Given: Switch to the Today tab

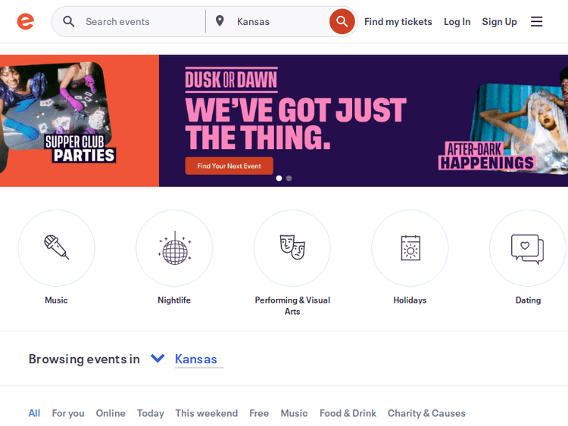Looking at the screenshot, I should click(151, 413).
